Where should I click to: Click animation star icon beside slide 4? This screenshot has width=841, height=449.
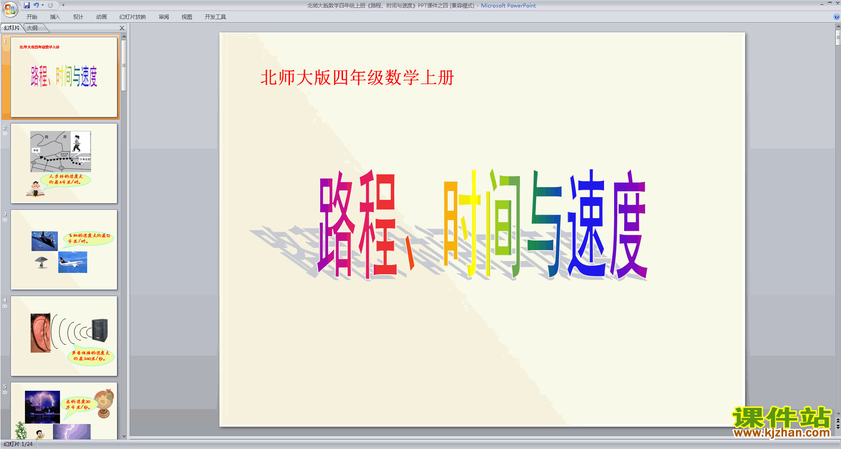tap(5, 306)
